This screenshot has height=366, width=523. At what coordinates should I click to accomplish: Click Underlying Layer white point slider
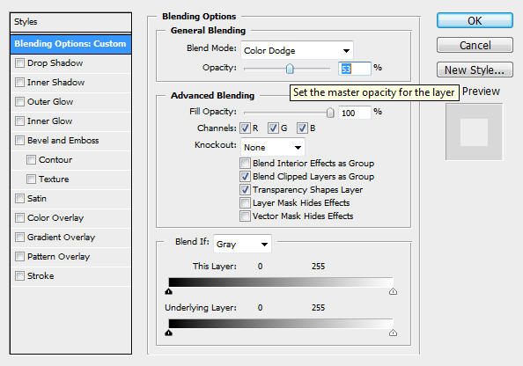click(x=393, y=333)
